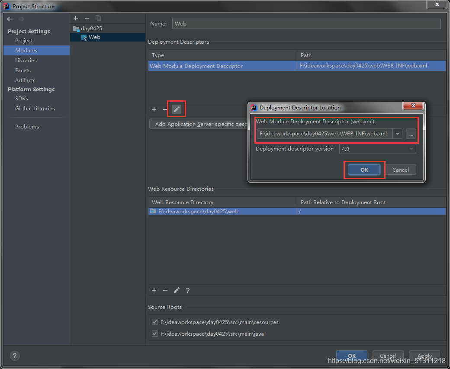Click IntelliJ logo in Deployment Descriptor Location dialog
The width and height of the screenshot is (450, 369).
[254, 108]
